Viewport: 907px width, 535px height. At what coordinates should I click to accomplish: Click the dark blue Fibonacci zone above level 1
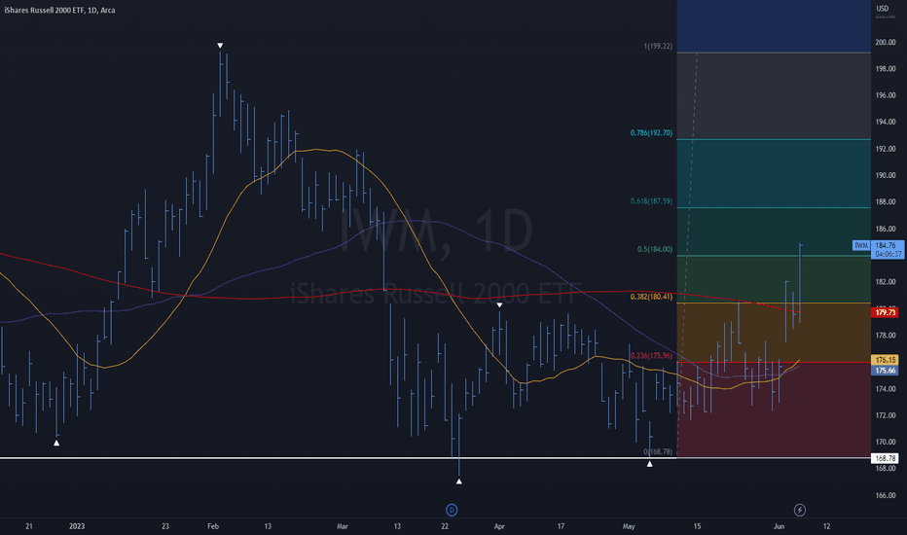pos(774,26)
